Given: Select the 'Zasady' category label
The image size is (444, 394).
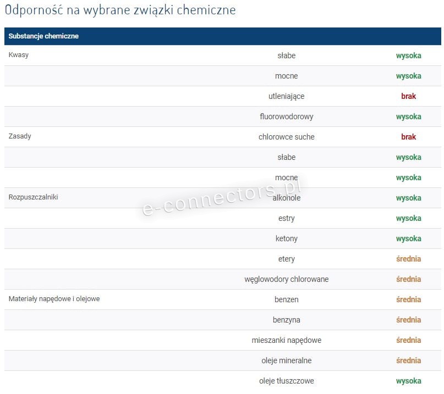Looking at the screenshot, I should [x=20, y=136].
